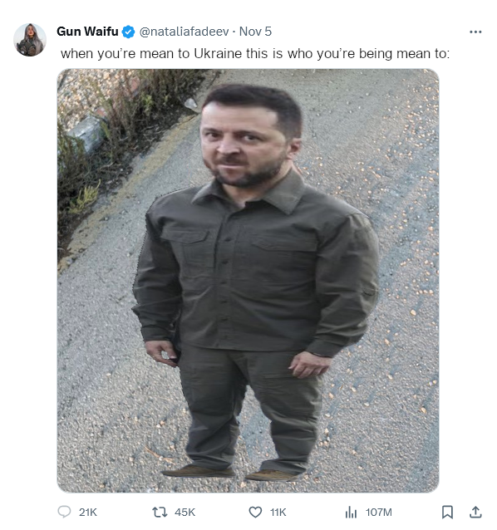This screenshot has width=497, height=530.
Task: Open the share upload arrow icon
Action: pyautogui.click(x=475, y=512)
